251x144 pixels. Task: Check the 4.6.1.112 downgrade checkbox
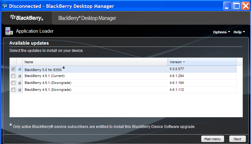click(13, 90)
